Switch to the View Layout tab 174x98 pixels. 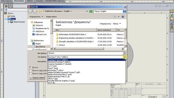point(6,1)
